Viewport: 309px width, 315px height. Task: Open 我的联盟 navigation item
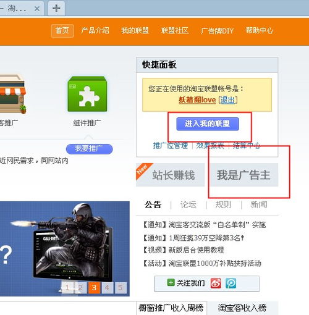[135, 31]
